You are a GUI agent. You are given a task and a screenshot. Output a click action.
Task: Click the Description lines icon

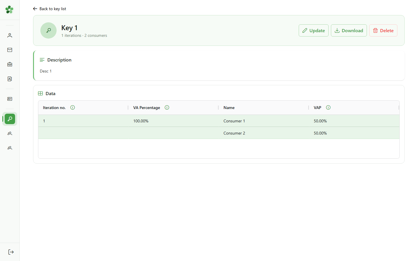(42, 60)
